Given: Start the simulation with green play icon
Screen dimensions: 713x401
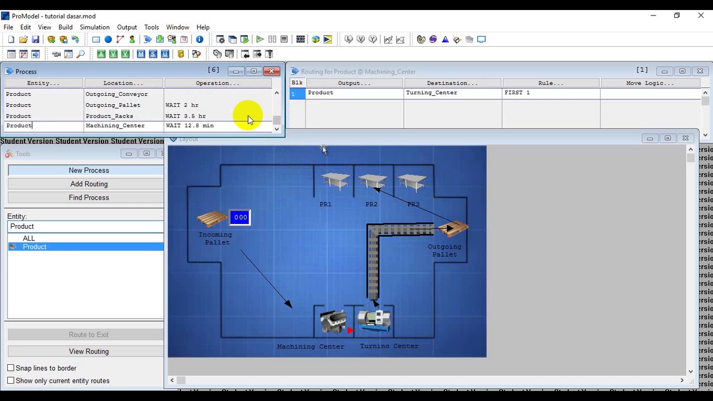Looking at the screenshot, I should coord(260,40).
